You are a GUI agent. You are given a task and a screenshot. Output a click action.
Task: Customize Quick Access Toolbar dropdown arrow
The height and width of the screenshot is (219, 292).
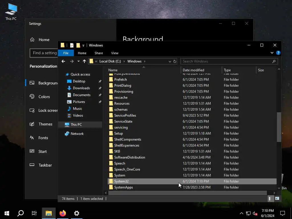(x=83, y=45)
